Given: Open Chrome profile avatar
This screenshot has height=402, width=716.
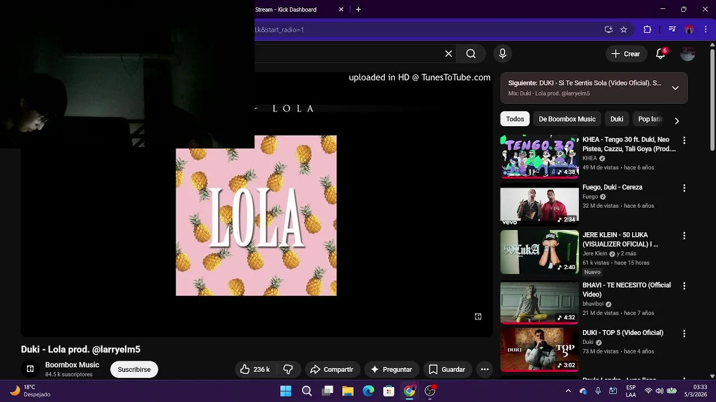Looking at the screenshot, I should [x=689, y=30].
